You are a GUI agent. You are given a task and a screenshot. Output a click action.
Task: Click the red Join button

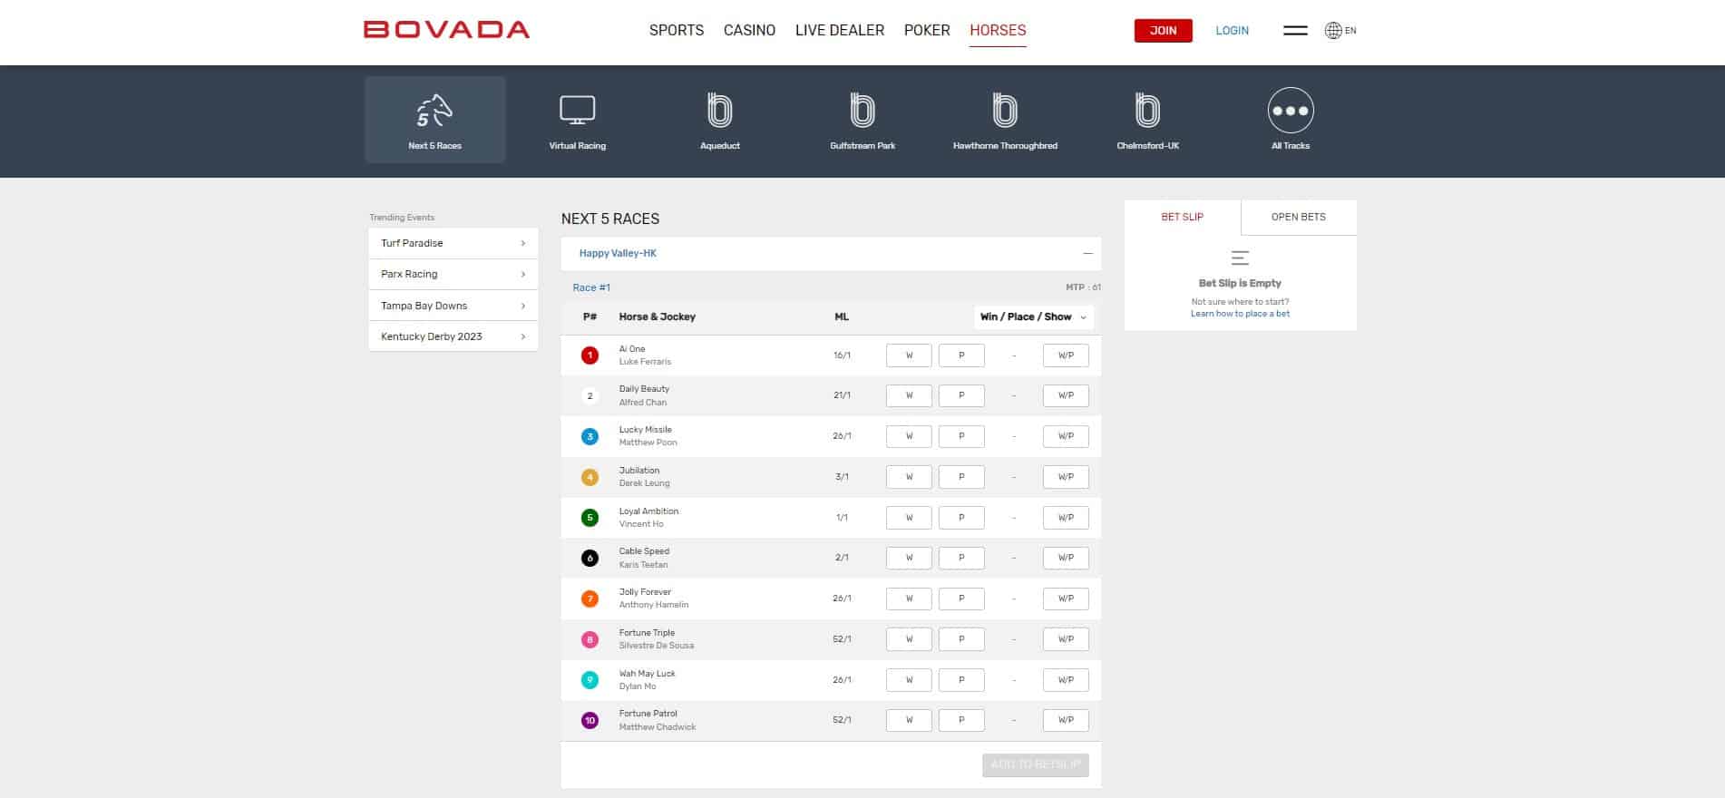point(1163,30)
